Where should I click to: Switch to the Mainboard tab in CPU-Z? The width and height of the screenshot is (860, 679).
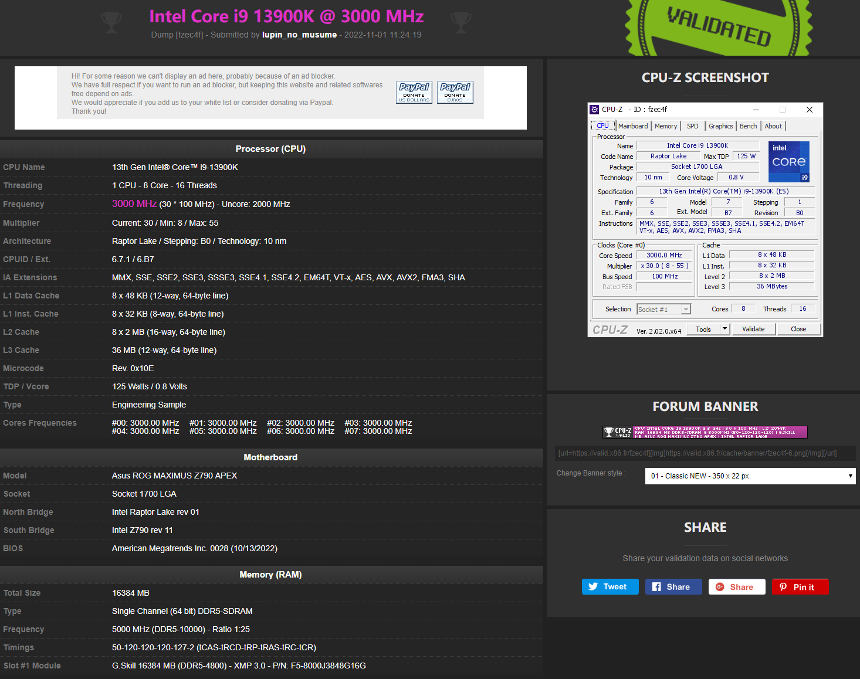click(x=633, y=126)
